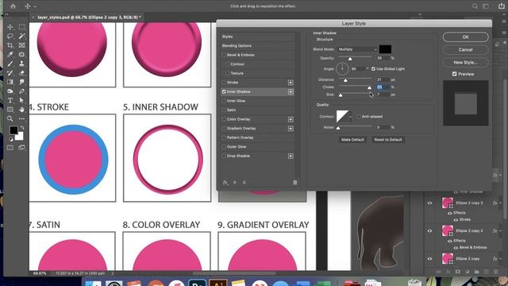The image size is (508, 286).
Task: Select Outer Glow label in styles list
Action: [237, 147]
